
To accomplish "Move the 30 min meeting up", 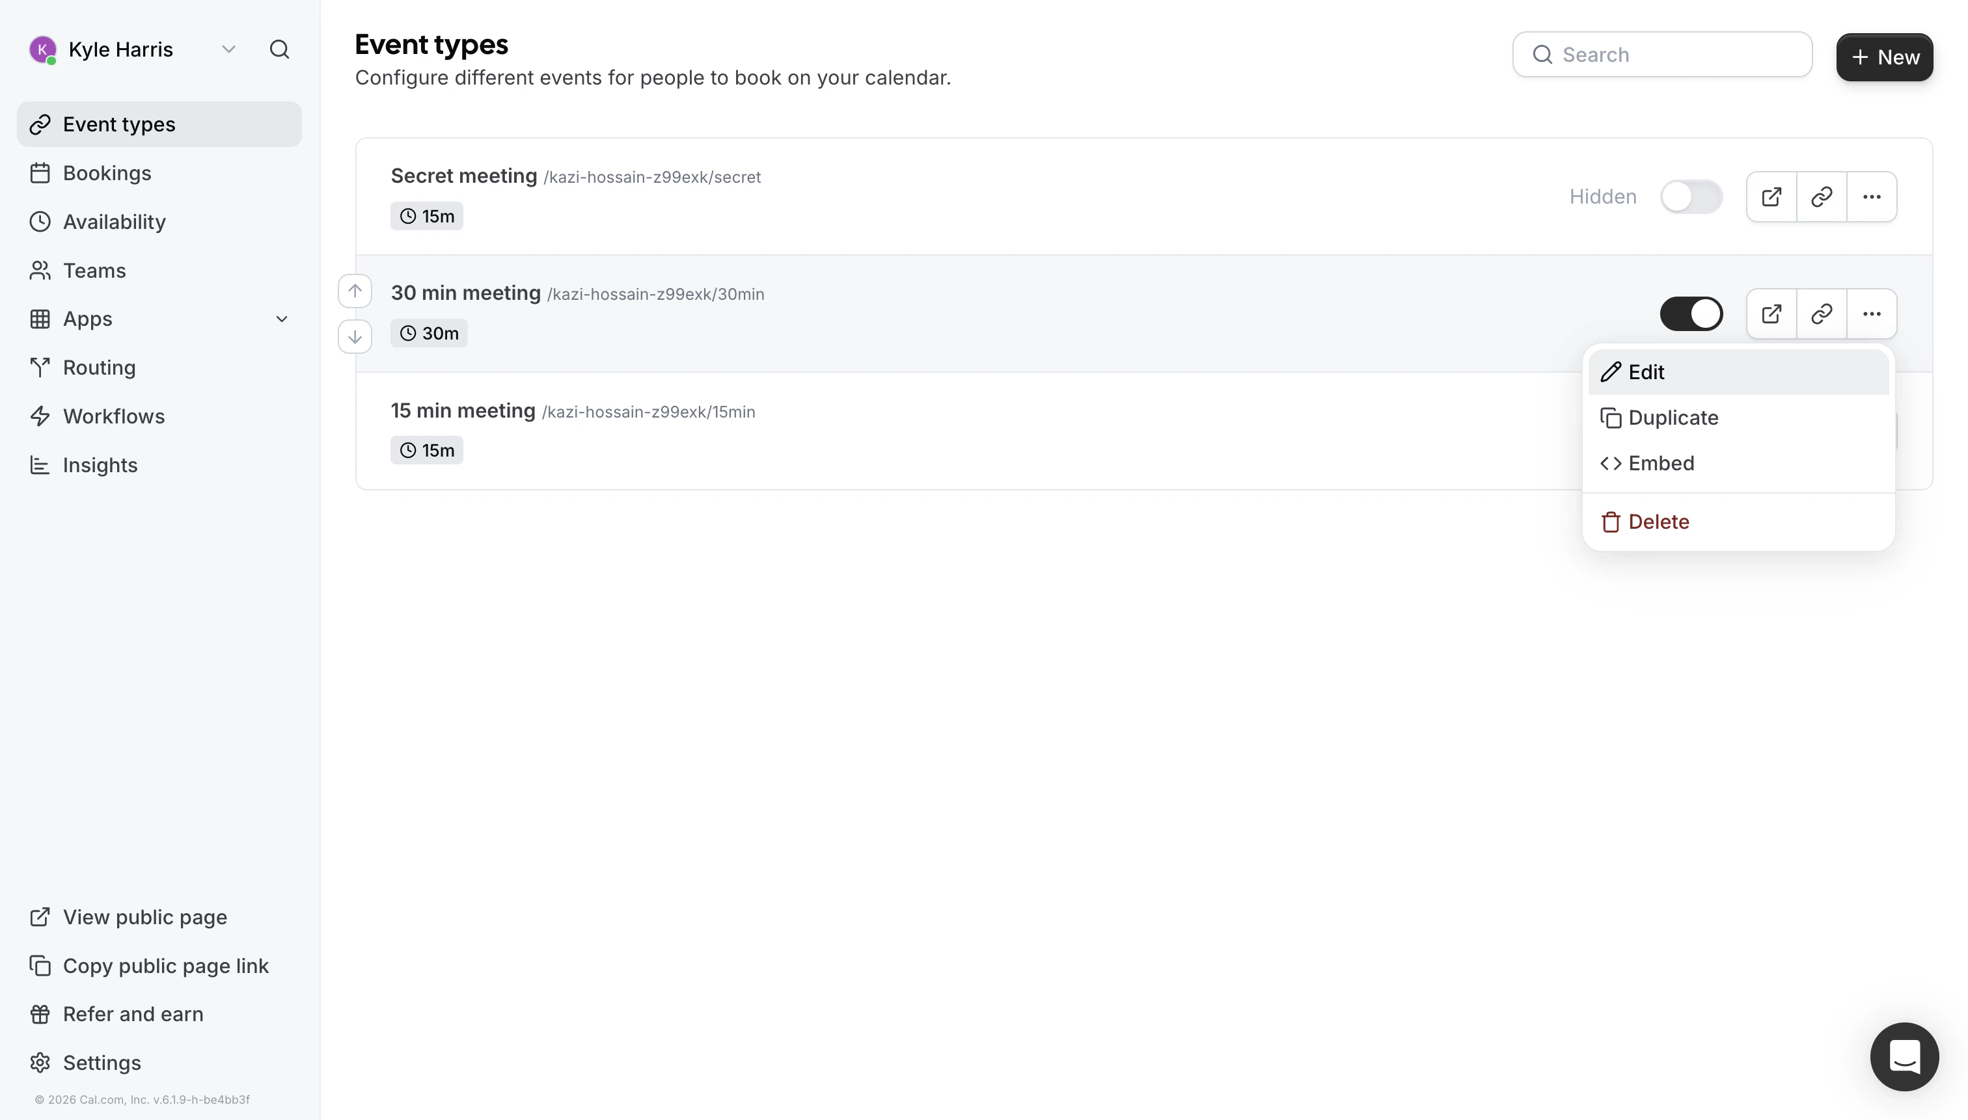I will pyautogui.click(x=354, y=291).
